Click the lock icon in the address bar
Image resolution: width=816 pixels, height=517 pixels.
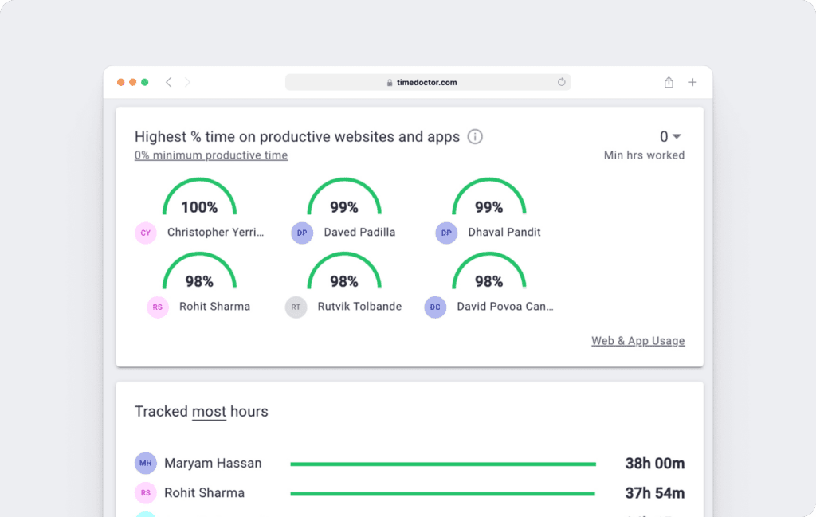[389, 82]
